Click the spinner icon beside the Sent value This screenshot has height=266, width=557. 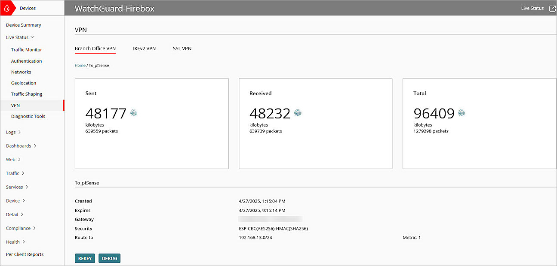pyautogui.click(x=133, y=112)
